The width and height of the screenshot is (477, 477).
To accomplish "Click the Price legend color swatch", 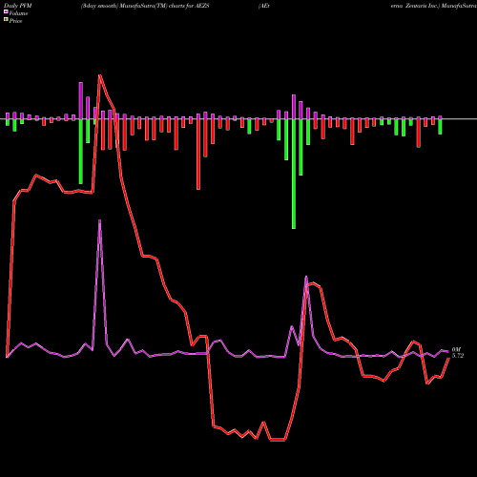I will (x=6, y=20).
